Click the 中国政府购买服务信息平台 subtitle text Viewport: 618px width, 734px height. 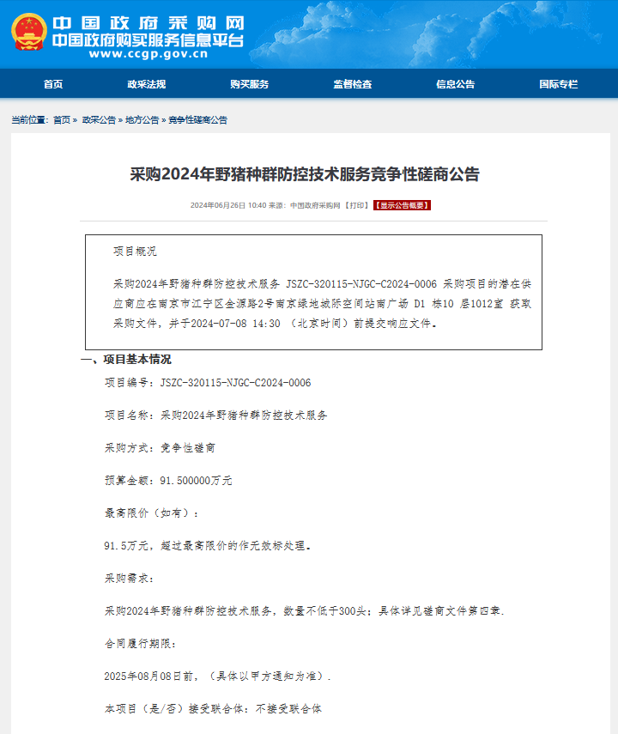148,40
